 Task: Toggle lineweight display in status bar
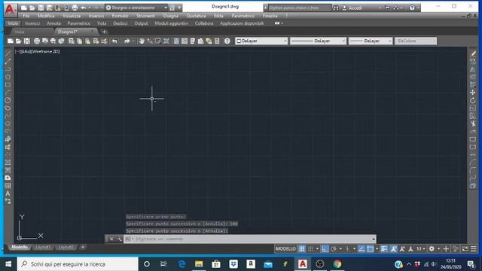click(384, 249)
